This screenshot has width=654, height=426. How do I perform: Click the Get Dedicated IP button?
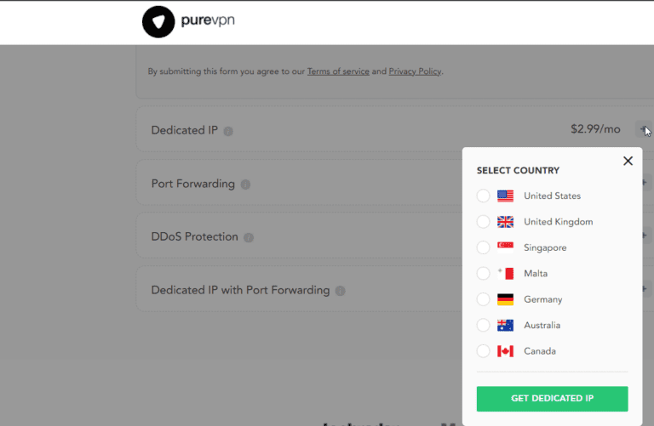(552, 399)
